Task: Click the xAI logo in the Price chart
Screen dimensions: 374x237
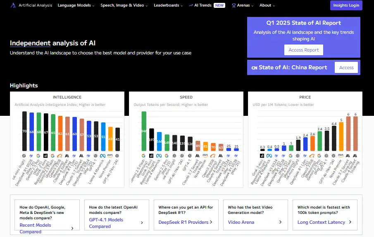Action: click(x=262, y=156)
